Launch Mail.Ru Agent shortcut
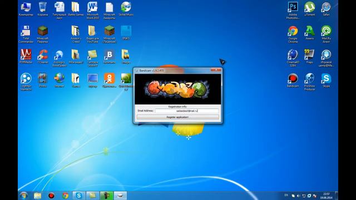356x200 pixels. tap(327, 34)
